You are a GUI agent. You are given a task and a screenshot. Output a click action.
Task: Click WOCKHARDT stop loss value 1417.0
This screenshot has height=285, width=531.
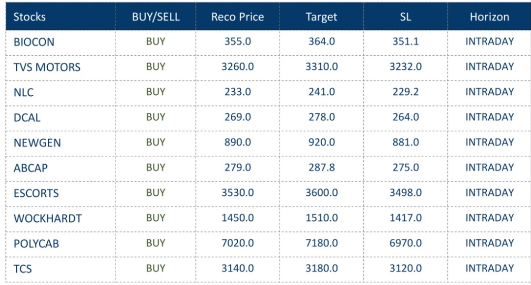click(x=405, y=218)
